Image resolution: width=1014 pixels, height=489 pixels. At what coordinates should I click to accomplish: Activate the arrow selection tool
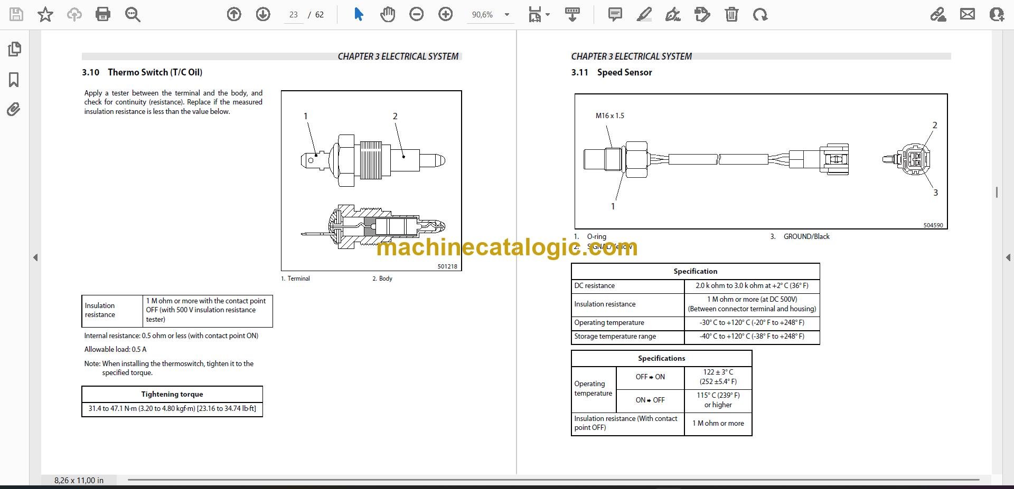point(359,14)
